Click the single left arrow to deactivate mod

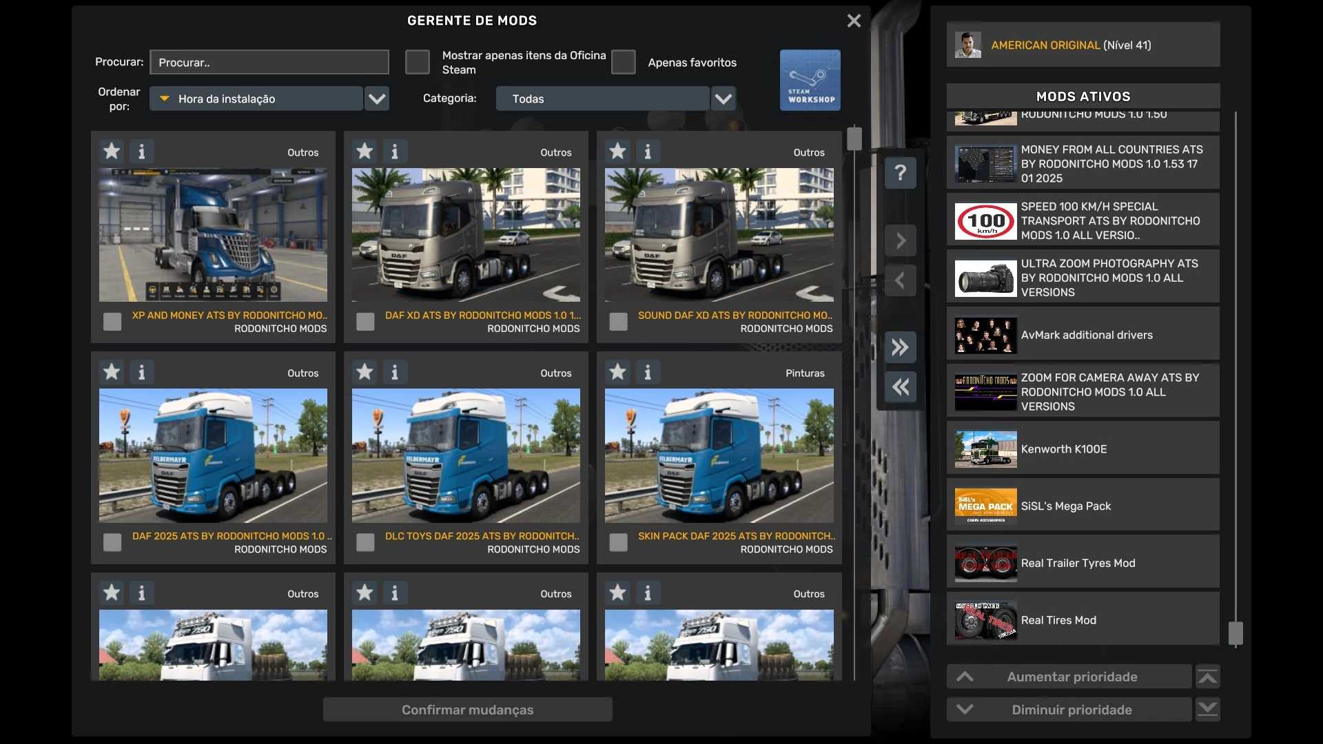[x=900, y=280]
